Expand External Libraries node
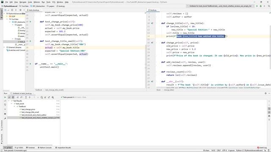The height and width of the screenshot is (152, 271). pos(5,47)
